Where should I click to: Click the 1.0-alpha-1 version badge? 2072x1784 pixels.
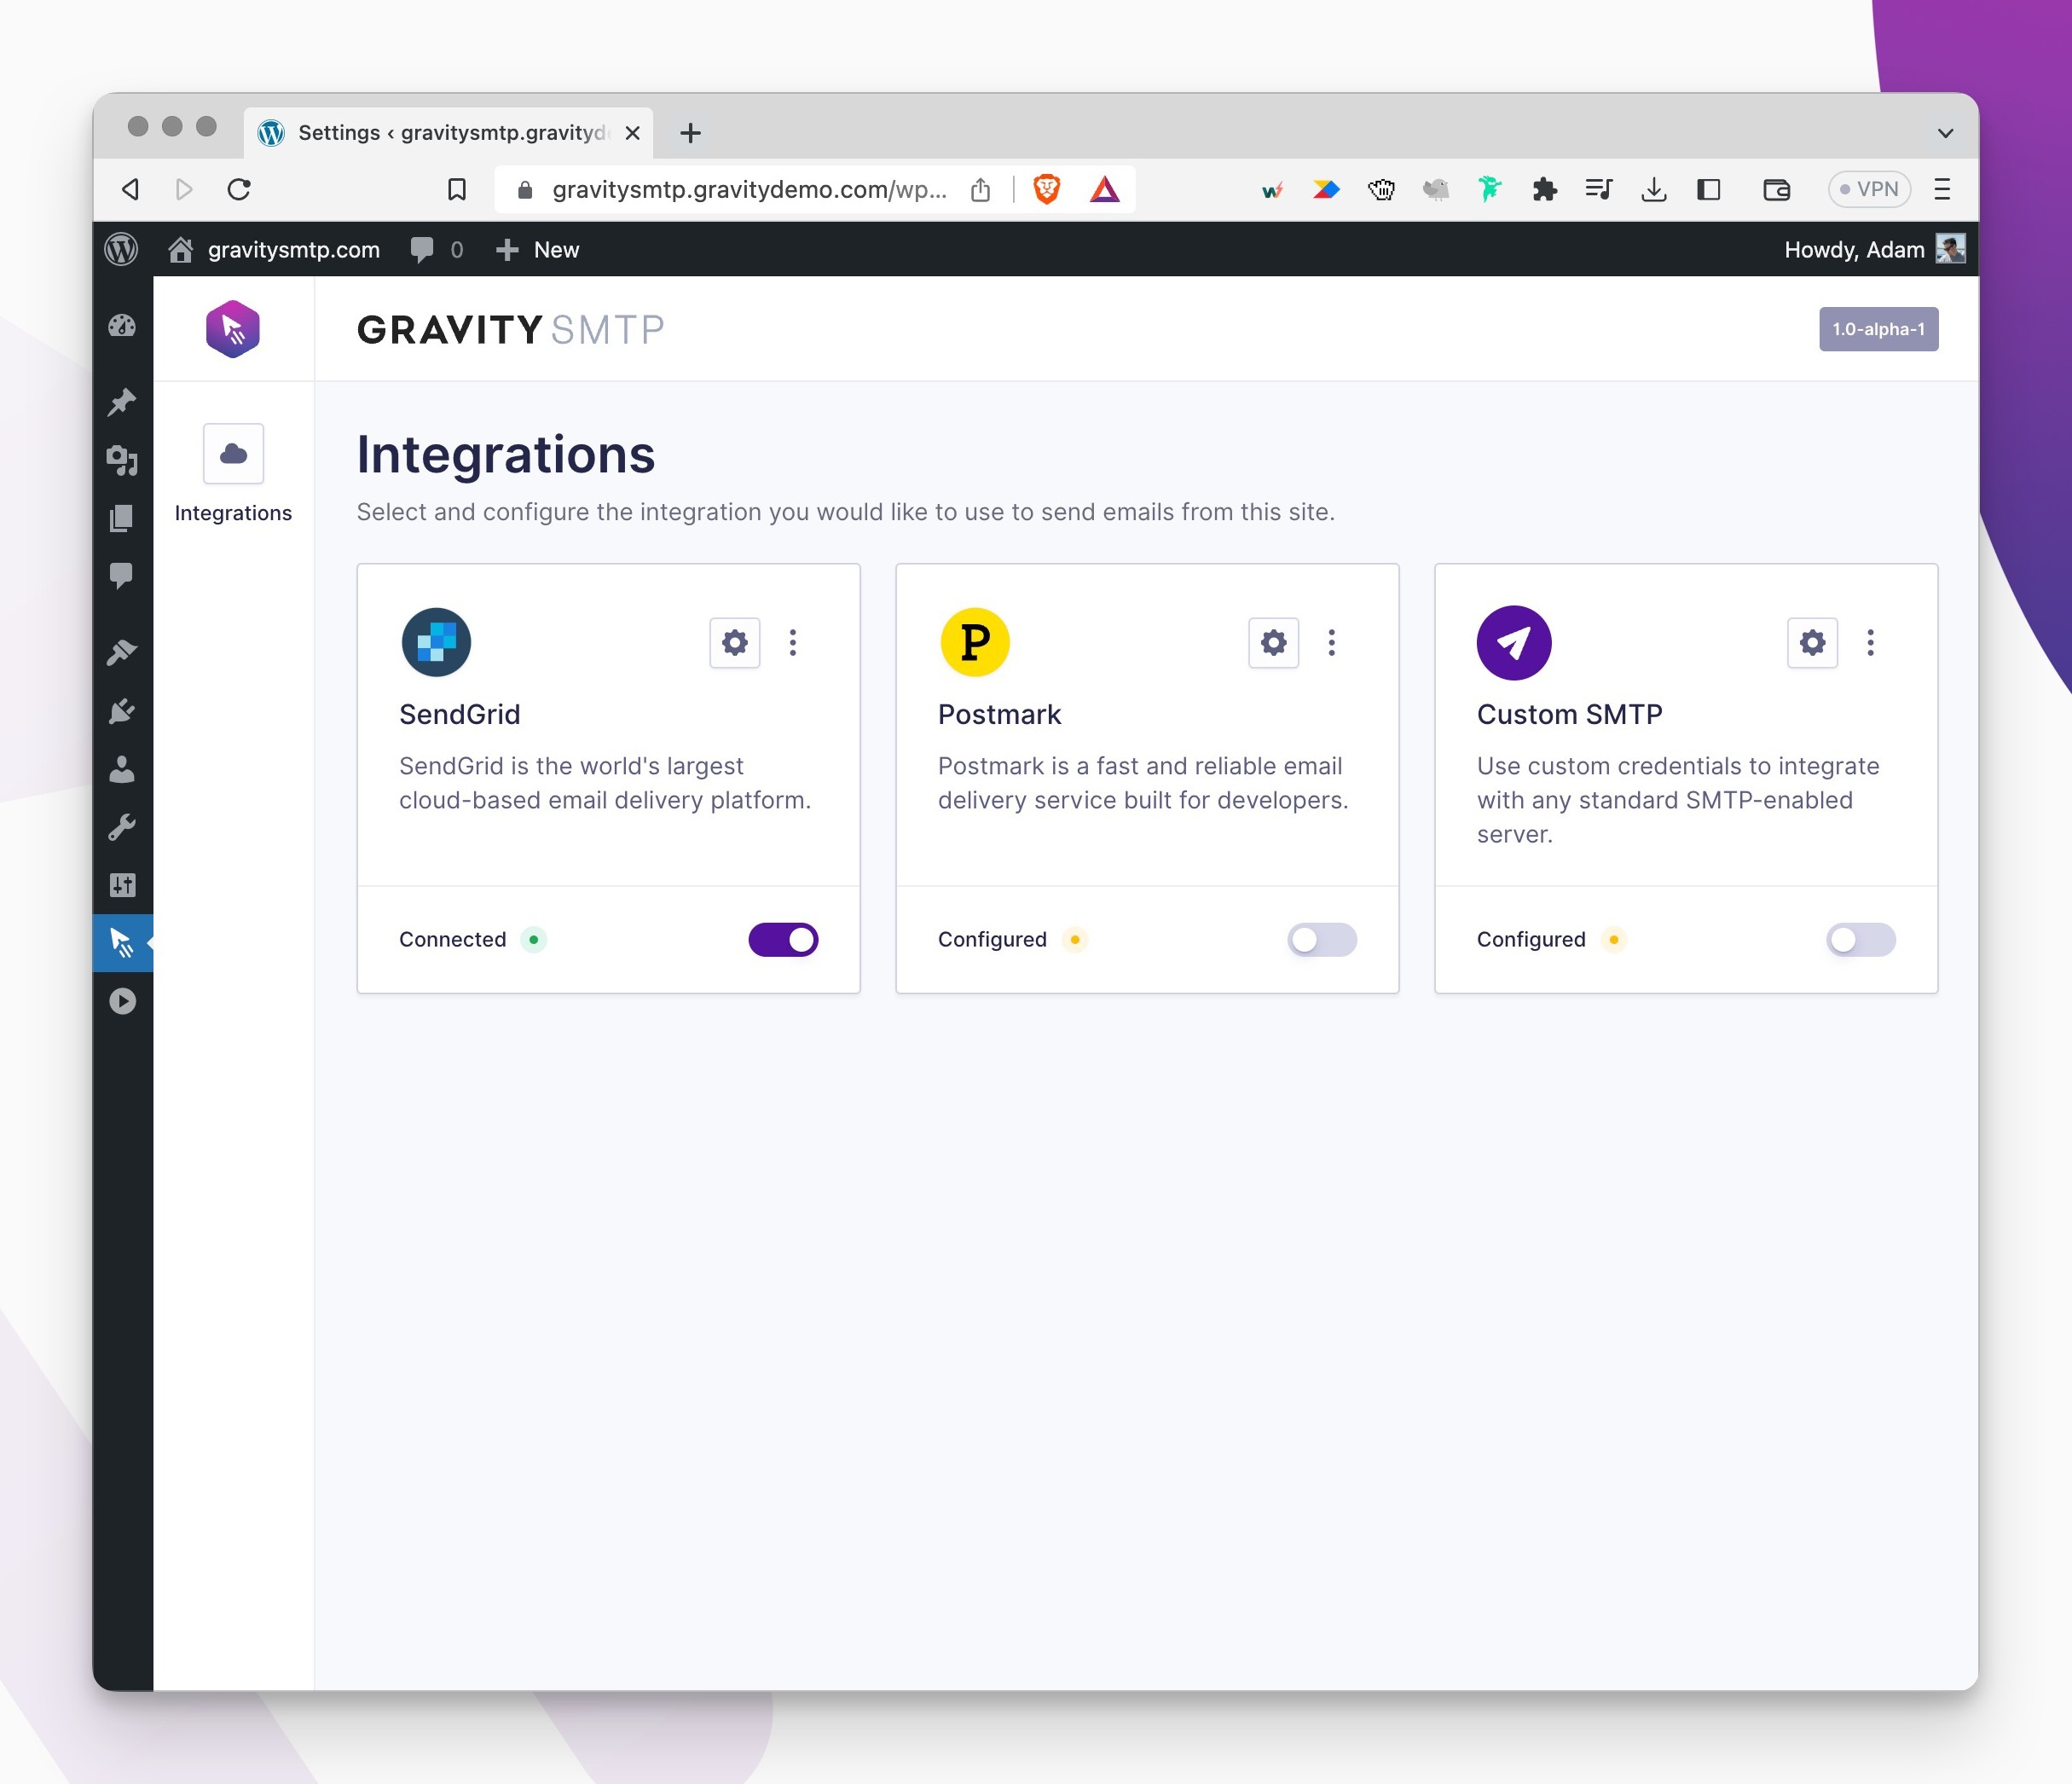pos(1878,329)
